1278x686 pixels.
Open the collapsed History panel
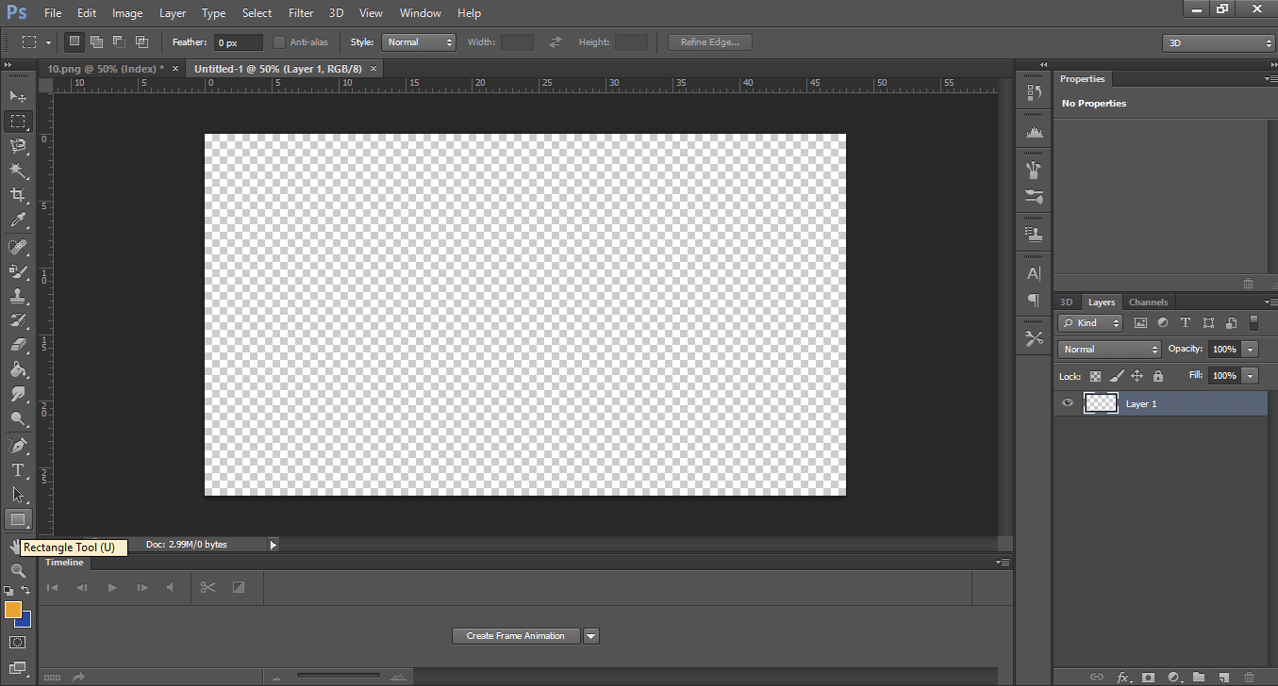pos(1034,92)
